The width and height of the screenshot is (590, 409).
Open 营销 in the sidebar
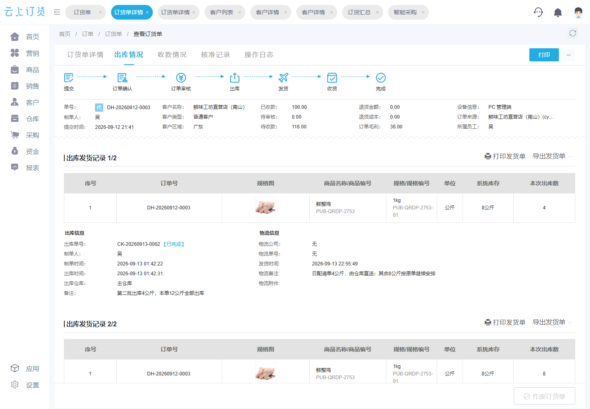click(25, 53)
